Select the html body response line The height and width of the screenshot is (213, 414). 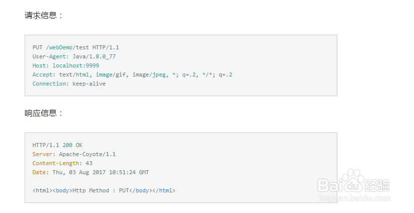coord(104,190)
